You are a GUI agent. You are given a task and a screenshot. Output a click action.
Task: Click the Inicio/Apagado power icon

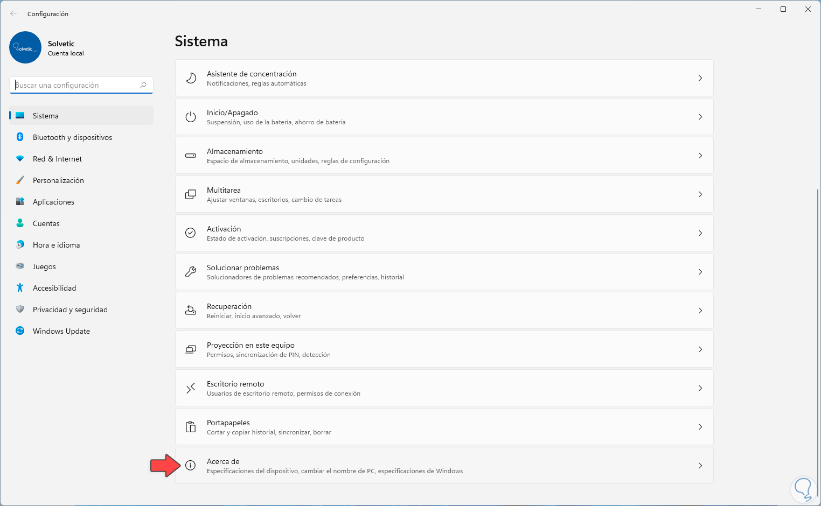191,117
